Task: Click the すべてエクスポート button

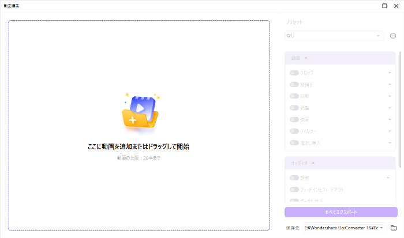Action: tap(341, 212)
